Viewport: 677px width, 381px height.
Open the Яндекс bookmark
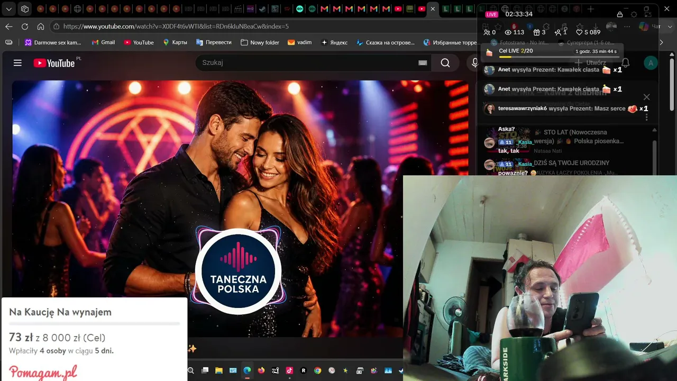(334, 42)
